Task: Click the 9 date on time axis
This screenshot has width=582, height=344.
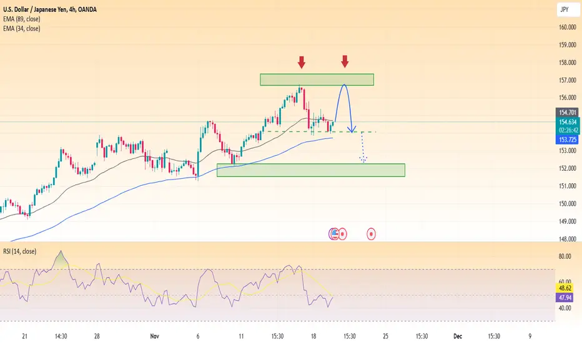Action: [530, 336]
